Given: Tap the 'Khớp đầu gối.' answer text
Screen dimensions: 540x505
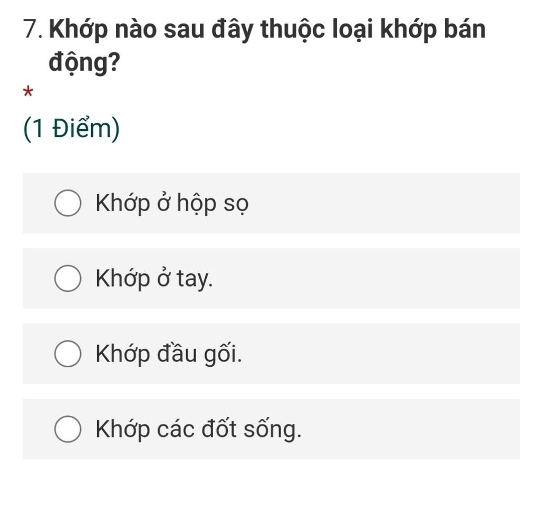Looking at the screenshot, I should pos(169,354).
